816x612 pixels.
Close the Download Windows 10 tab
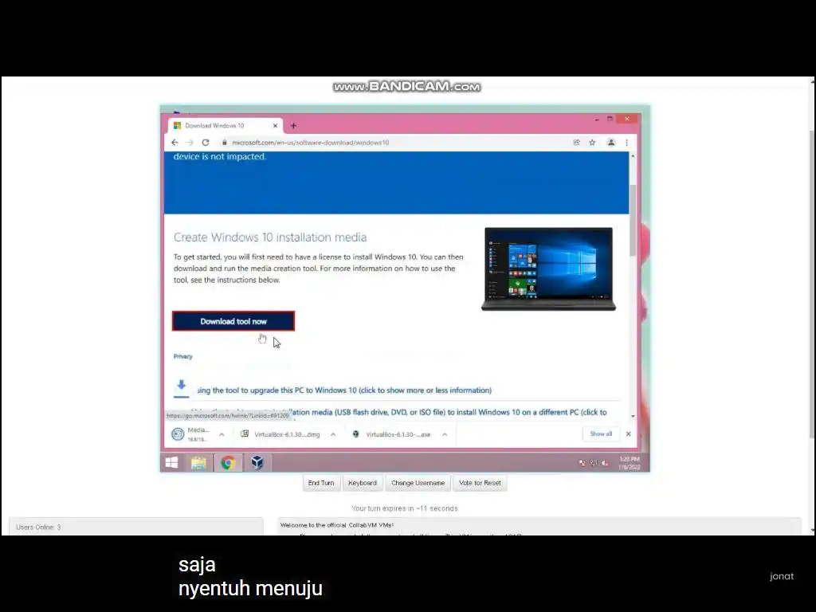[275, 125]
